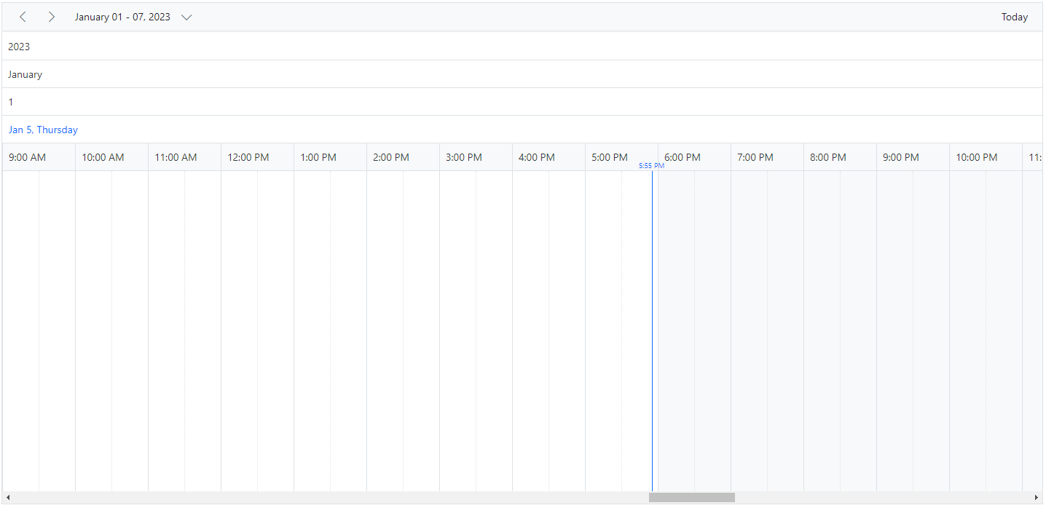Open the January 01 - 07, 2023 date picker
Image resolution: width=1046 pixels, height=508 pixels.
point(133,17)
